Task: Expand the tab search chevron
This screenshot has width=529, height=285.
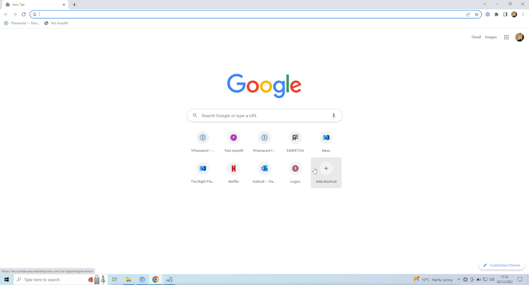Action: click(x=484, y=4)
